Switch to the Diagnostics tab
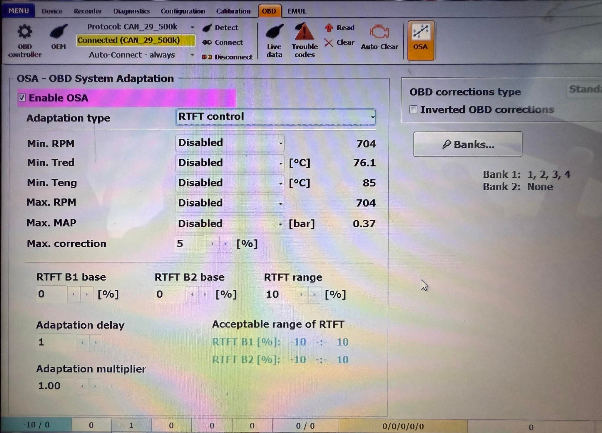 (x=131, y=11)
